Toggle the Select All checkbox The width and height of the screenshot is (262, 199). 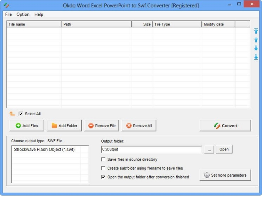pyautogui.click(x=21, y=114)
